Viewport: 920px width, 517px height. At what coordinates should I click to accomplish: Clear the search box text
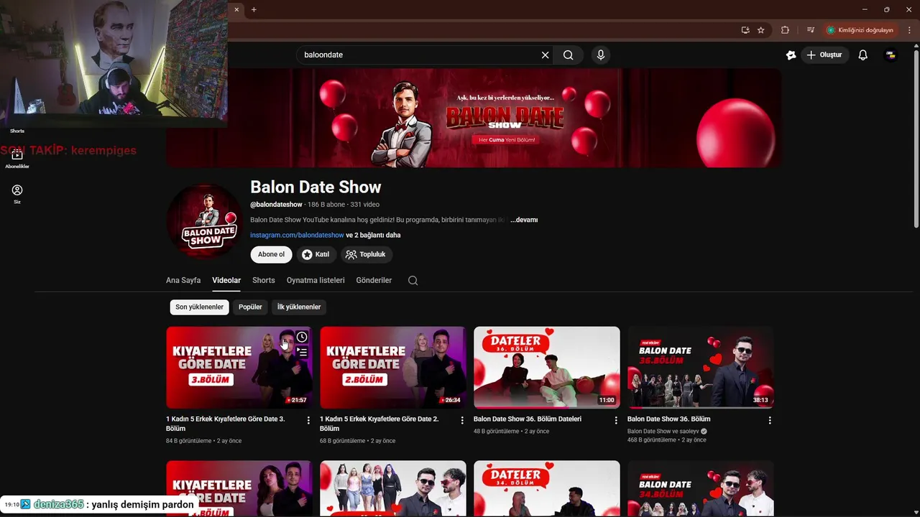pos(545,55)
